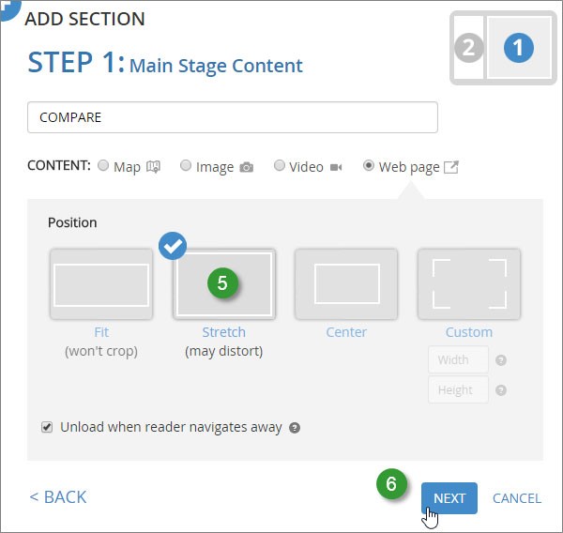
Task: Click help icon beside Unload option
Action: click(x=295, y=427)
